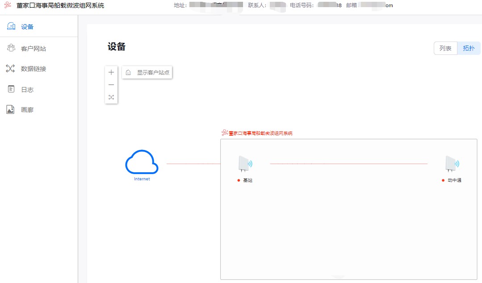Viewport: 482px width, 283px height.
Task: Click the fit-to-view crossed arrows icon
Action: [111, 97]
